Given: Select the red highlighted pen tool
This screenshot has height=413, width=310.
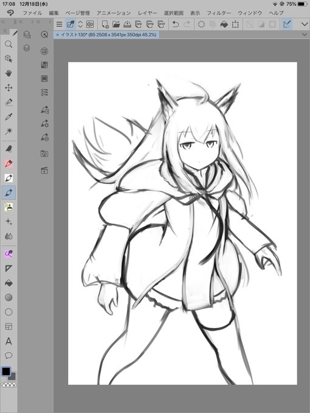Looking at the screenshot, I should point(9,163).
